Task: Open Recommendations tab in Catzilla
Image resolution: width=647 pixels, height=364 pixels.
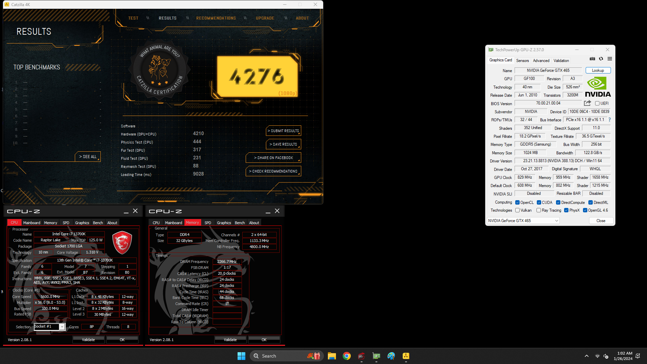Action: click(216, 18)
